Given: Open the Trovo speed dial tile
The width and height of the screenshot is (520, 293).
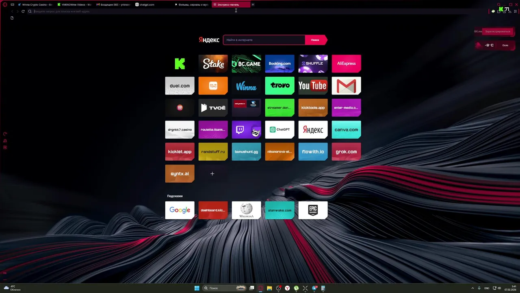Looking at the screenshot, I should [280, 85].
